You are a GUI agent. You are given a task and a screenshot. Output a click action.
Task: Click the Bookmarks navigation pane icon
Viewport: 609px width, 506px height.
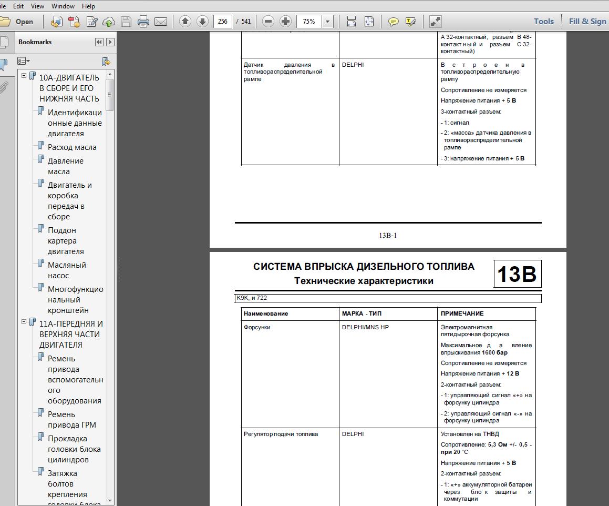pyautogui.click(x=4, y=65)
